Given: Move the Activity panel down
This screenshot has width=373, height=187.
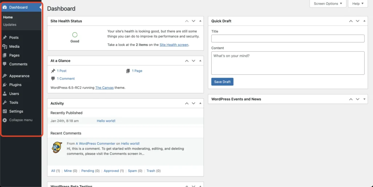Looking at the screenshot, I should click(x=193, y=104).
